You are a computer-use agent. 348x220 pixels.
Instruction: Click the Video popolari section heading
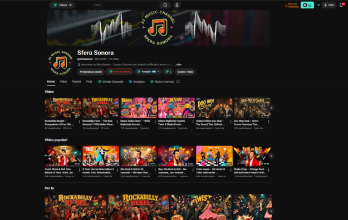56,140
